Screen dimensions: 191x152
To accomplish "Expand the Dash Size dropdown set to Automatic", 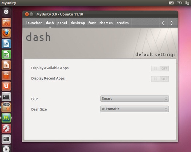I will (135, 109).
